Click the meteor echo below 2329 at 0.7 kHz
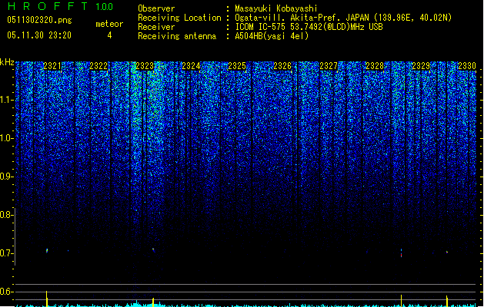 pyautogui.click(x=446, y=252)
